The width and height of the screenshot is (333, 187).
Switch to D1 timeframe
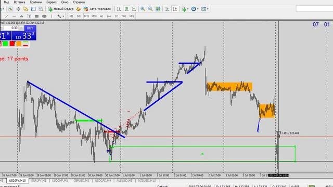[x=117, y=16]
